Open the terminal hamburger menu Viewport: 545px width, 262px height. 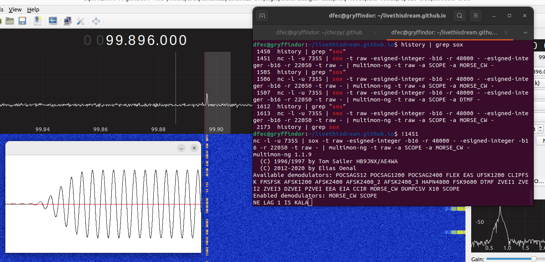[x=476, y=16]
